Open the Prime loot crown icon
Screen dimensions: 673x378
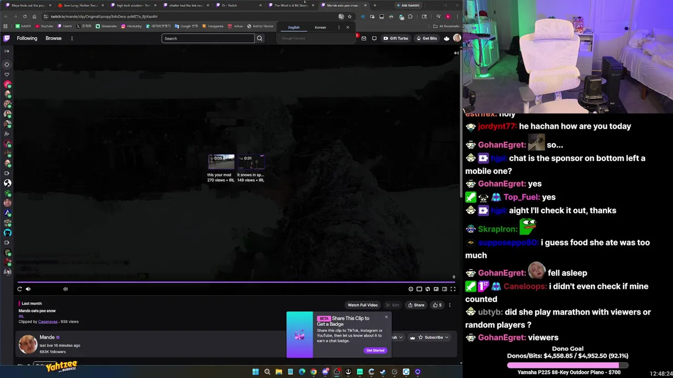[446, 38]
